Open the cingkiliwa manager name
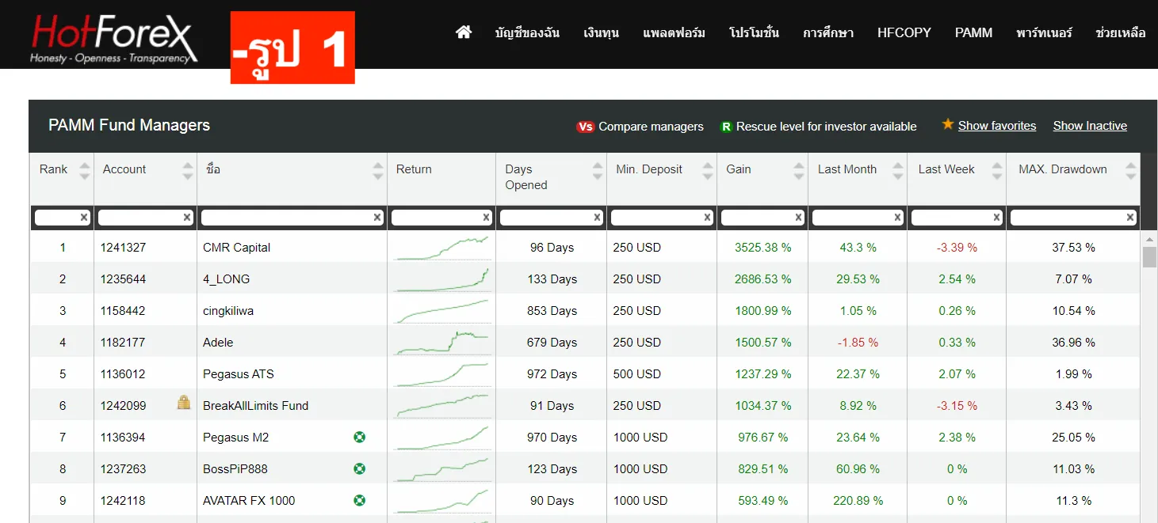The height and width of the screenshot is (523, 1158). [228, 311]
